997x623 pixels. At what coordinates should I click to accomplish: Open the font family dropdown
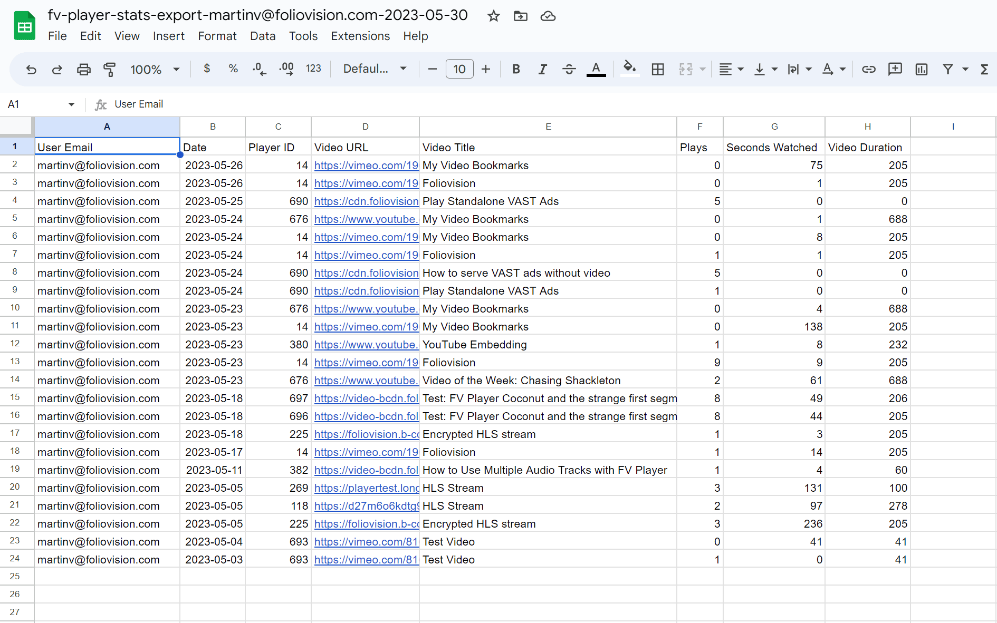(x=375, y=69)
